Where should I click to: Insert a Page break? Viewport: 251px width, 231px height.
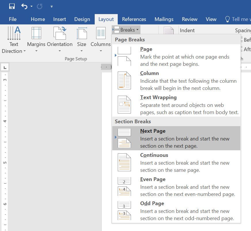(x=176, y=56)
